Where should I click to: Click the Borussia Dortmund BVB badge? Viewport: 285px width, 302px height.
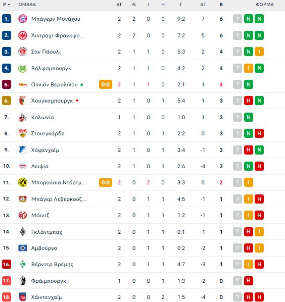[23, 182]
